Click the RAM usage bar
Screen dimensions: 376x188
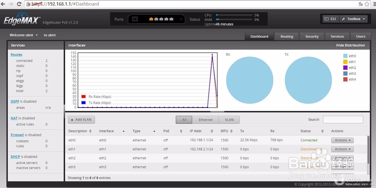click(234, 20)
